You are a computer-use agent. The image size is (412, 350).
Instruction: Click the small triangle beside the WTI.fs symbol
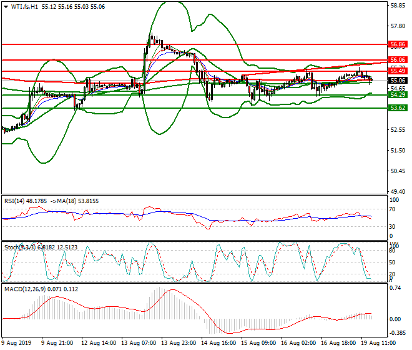tap(4, 6)
